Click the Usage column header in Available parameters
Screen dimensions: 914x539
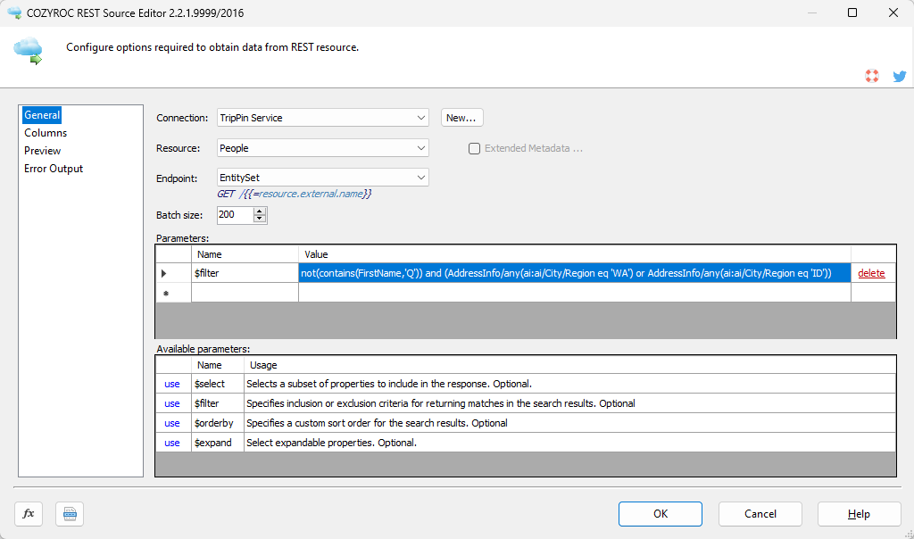(x=569, y=365)
